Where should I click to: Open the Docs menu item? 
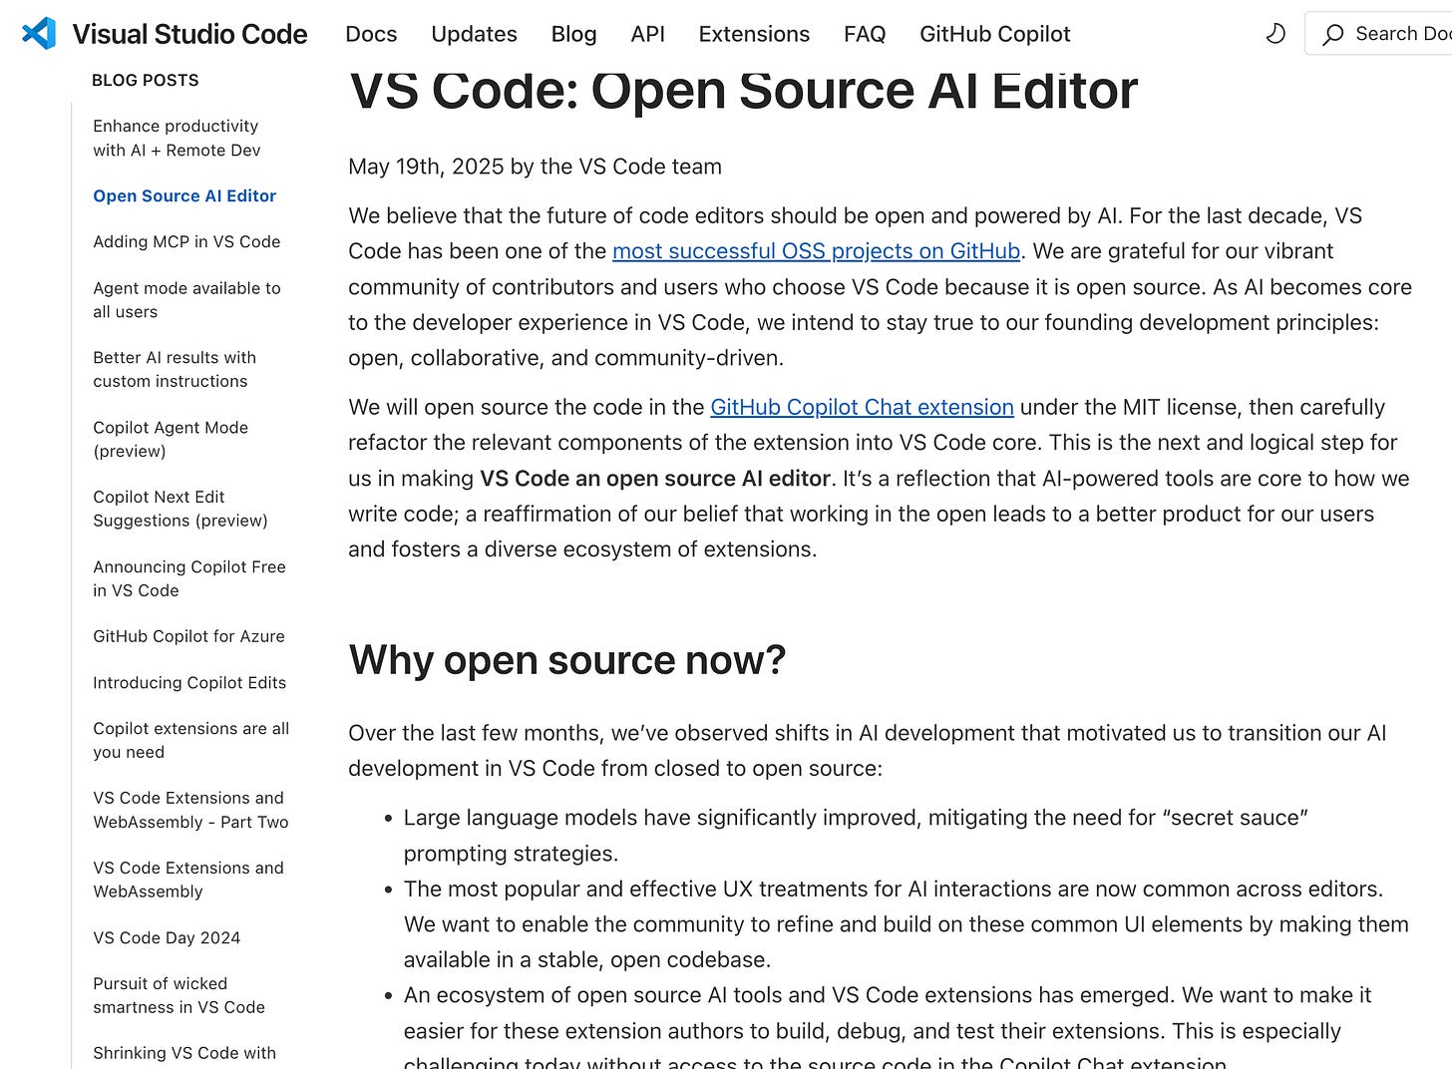click(x=371, y=34)
